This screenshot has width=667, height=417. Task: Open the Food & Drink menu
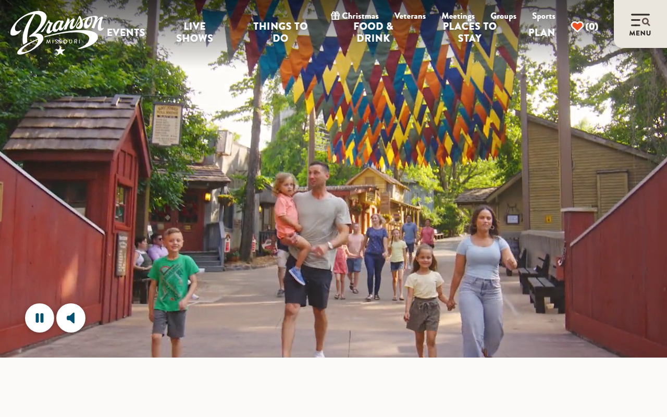[x=374, y=32]
